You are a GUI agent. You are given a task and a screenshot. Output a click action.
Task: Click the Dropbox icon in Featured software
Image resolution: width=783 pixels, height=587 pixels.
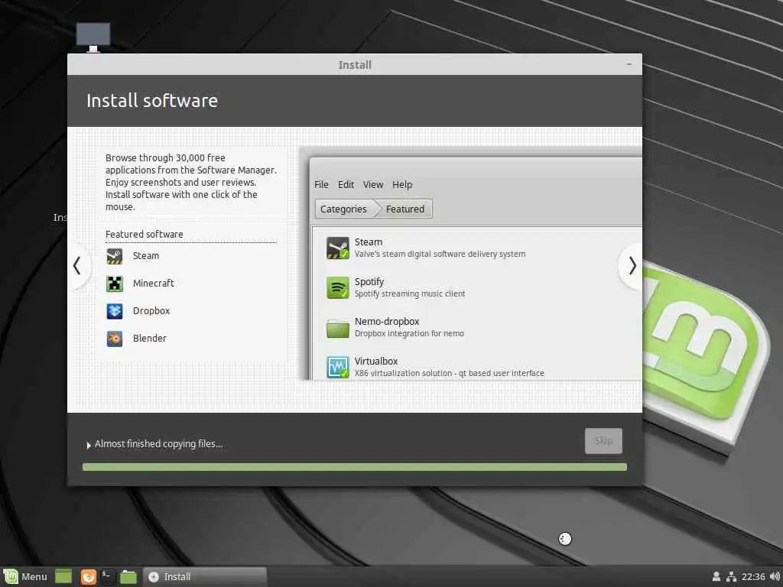click(115, 311)
